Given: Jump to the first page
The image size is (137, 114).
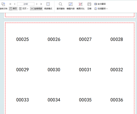Looking at the screenshot, I should [10, 4].
